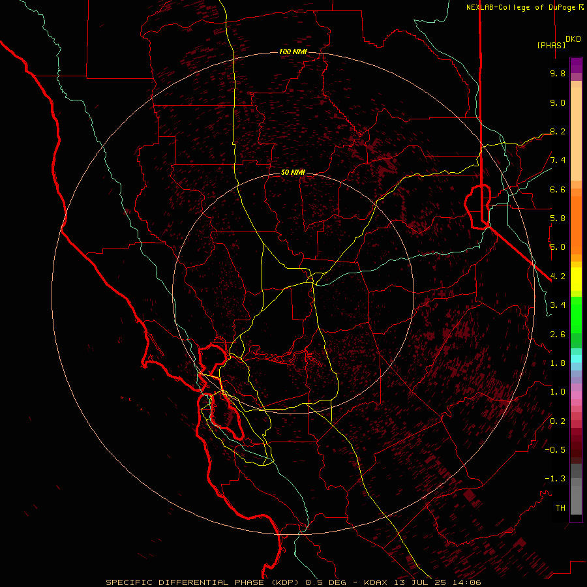The width and height of the screenshot is (587, 587).
Task: Click the 7.4 scale value
Action: [558, 160]
